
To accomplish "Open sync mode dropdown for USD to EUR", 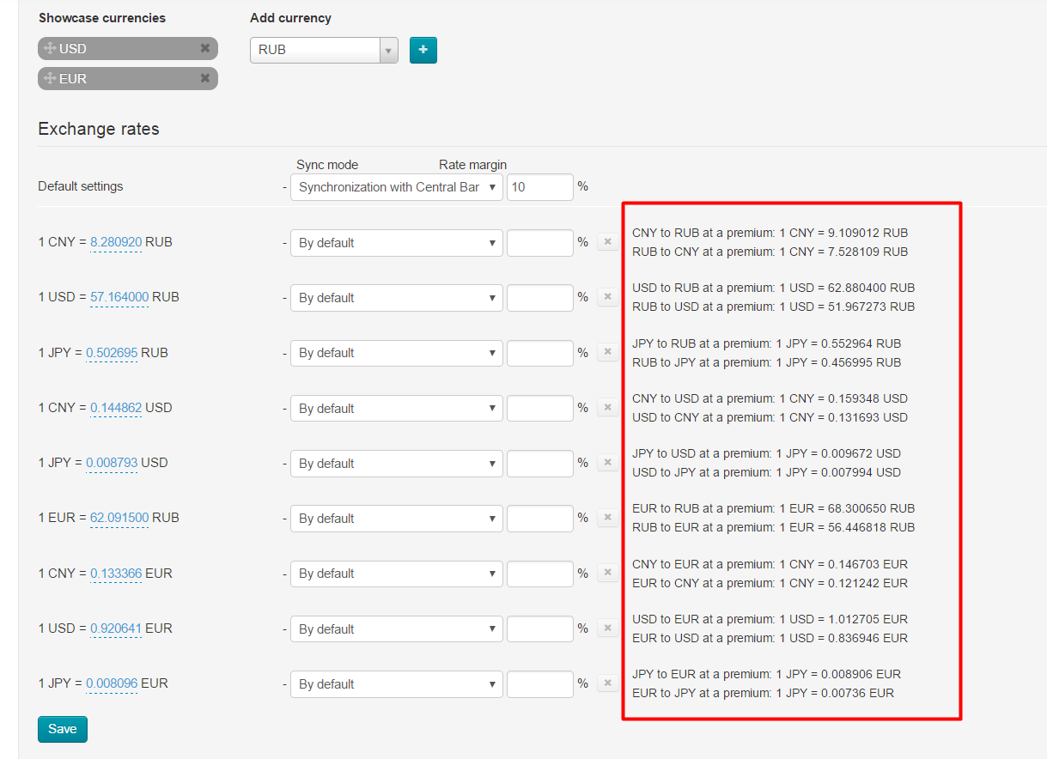I will (397, 629).
